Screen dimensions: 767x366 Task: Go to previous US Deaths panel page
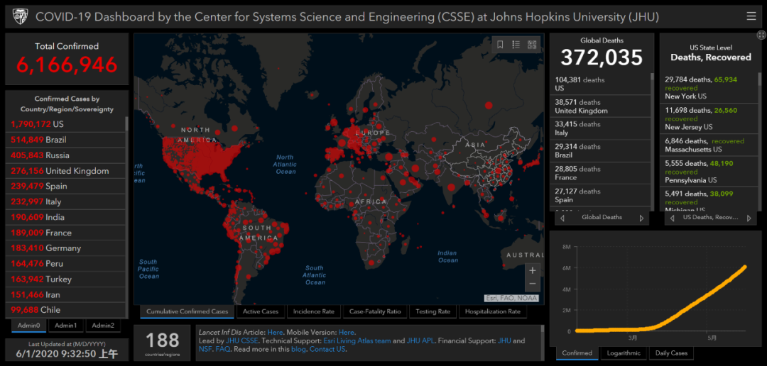672,218
